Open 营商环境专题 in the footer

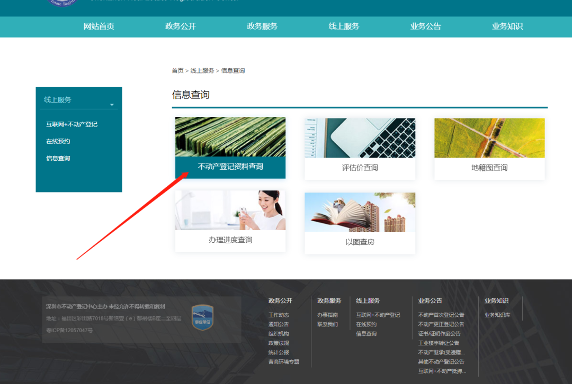pyautogui.click(x=283, y=362)
